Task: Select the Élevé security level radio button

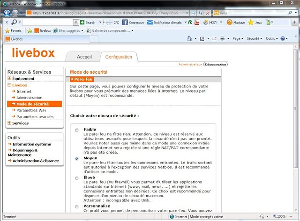Action: coord(76,179)
